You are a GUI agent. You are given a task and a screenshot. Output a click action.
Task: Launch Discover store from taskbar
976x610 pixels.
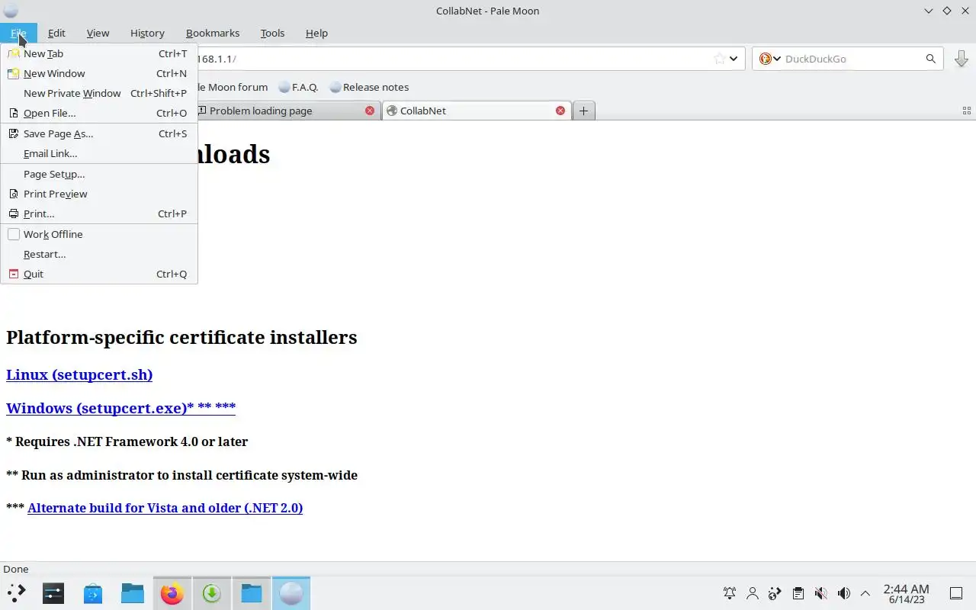click(93, 593)
